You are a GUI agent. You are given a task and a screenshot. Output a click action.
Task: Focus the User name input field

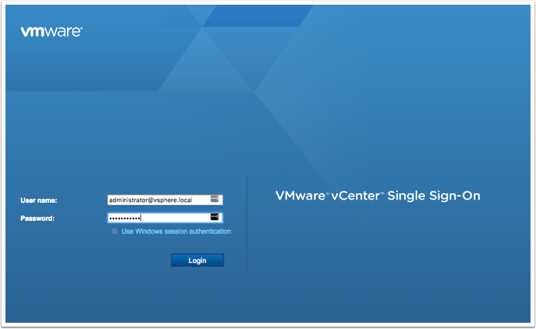(160, 200)
